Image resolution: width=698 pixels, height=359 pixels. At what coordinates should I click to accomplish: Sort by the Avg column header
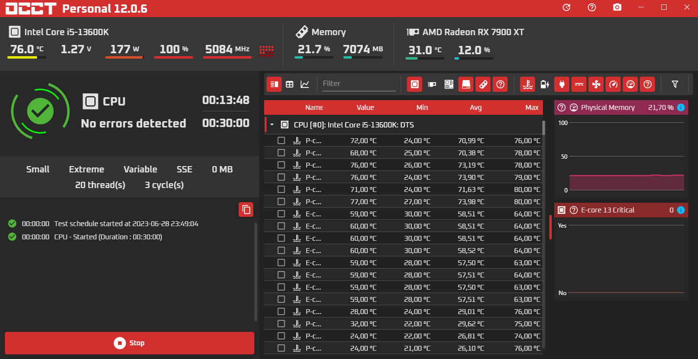pos(476,107)
